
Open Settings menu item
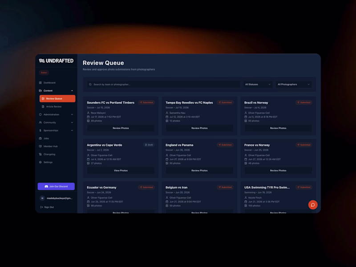pos(57,162)
